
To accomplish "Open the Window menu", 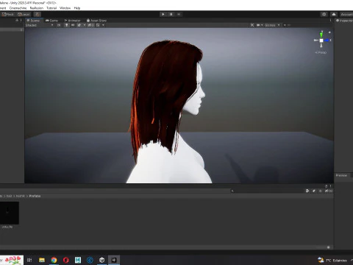I will click(x=65, y=8).
